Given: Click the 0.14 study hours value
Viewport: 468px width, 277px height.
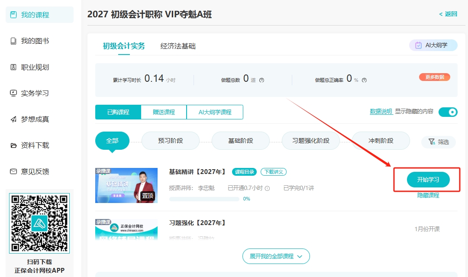Looking at the screenshot, I should pyautogui.click(x=154, y=78).
